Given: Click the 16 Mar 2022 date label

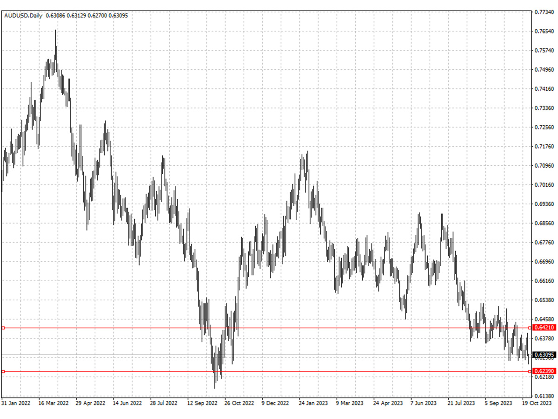Looking at the screenshot, I should (x=53, y=403).
